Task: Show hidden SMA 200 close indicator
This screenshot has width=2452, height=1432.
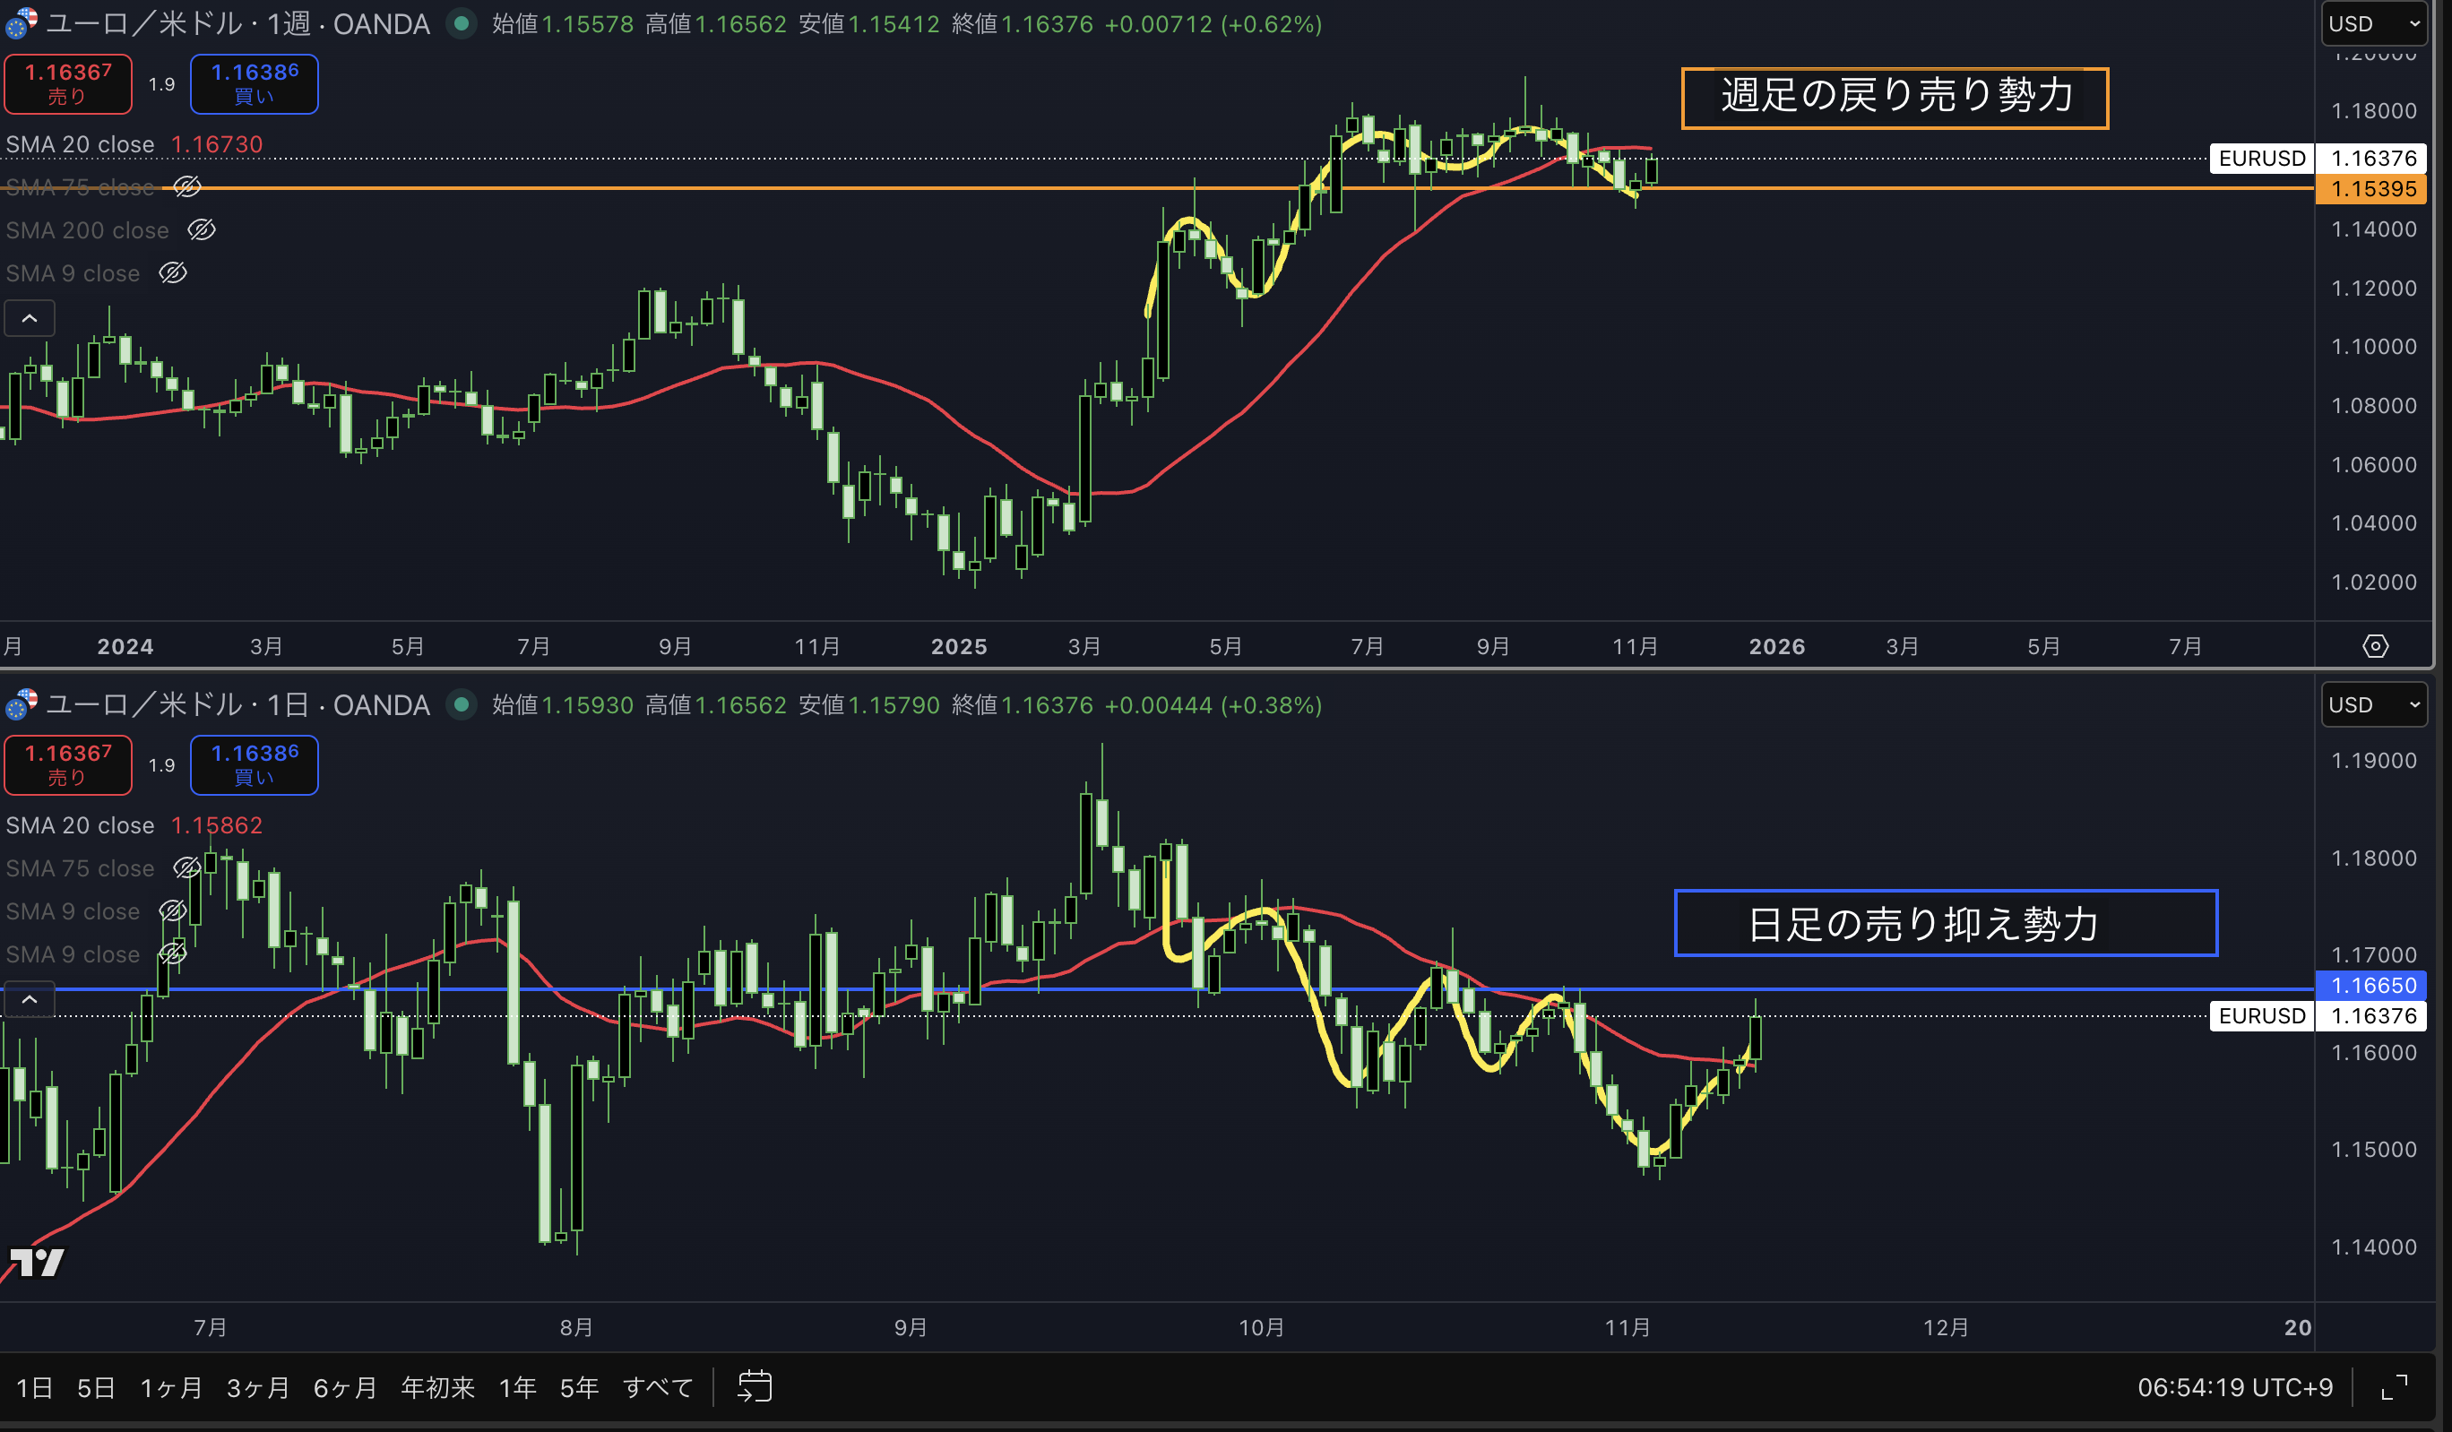Action: coord(202,230)
